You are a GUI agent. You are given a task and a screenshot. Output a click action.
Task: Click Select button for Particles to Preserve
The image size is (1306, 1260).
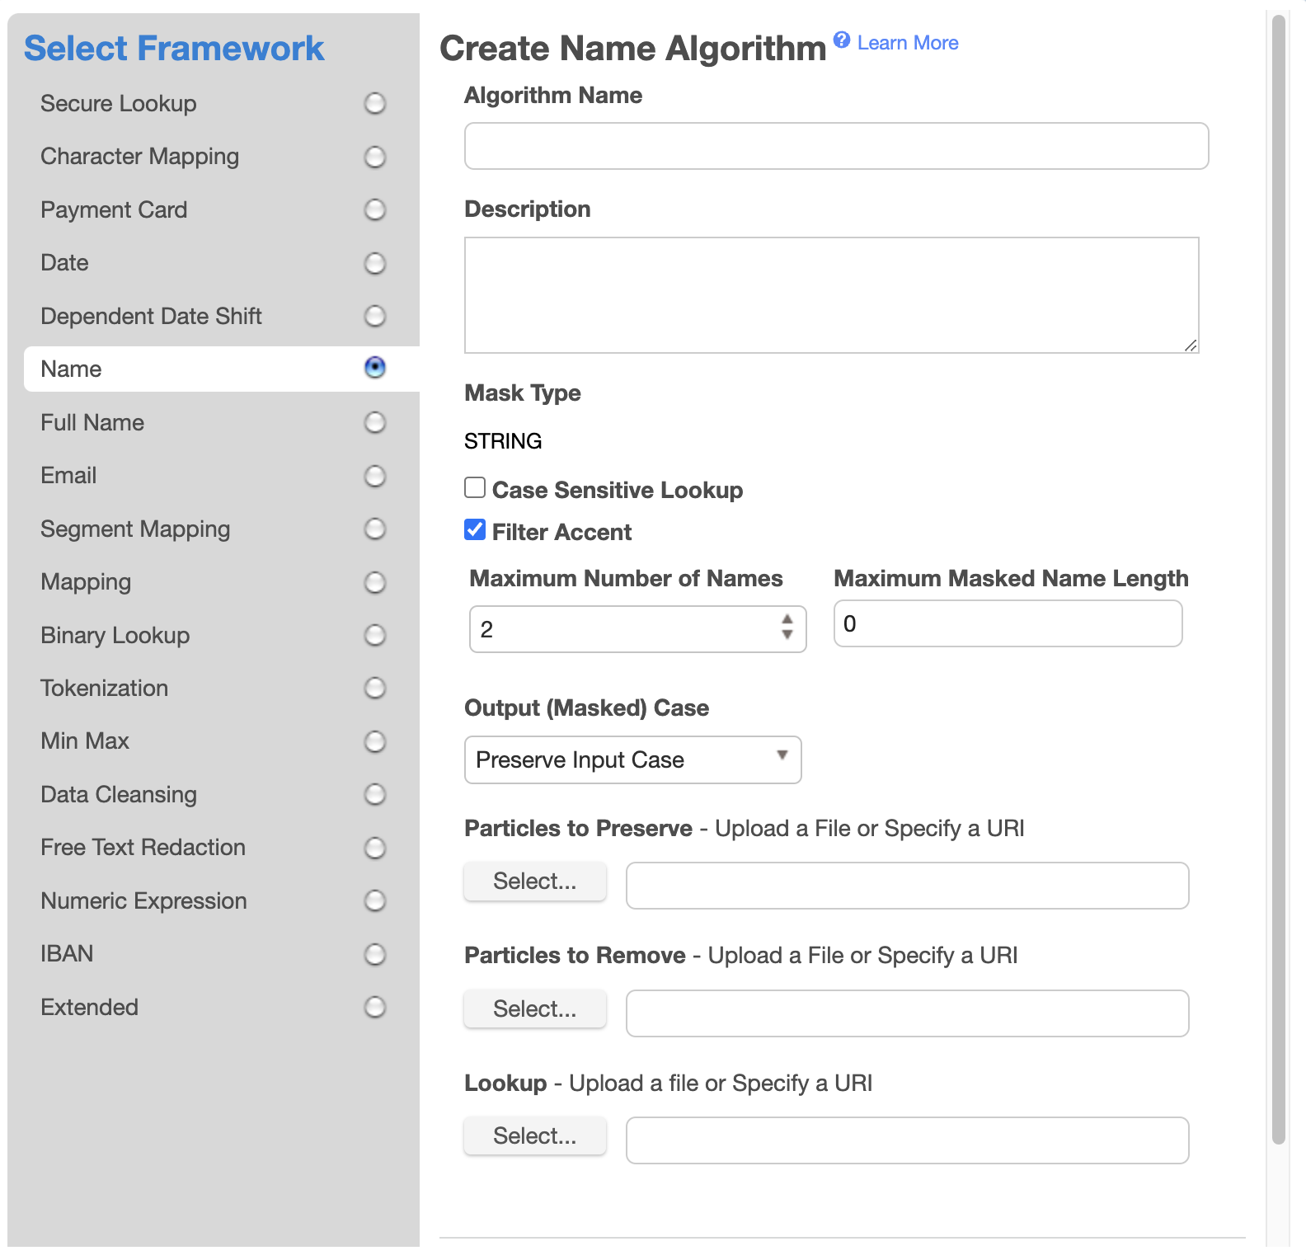pos(535,882)
